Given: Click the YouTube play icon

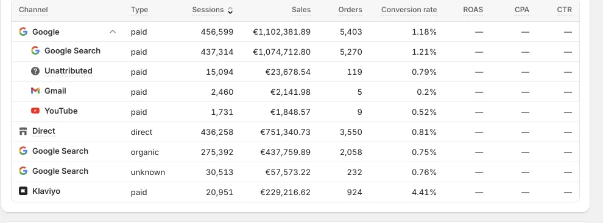Looking at the screenshot, I should (35, 111).
